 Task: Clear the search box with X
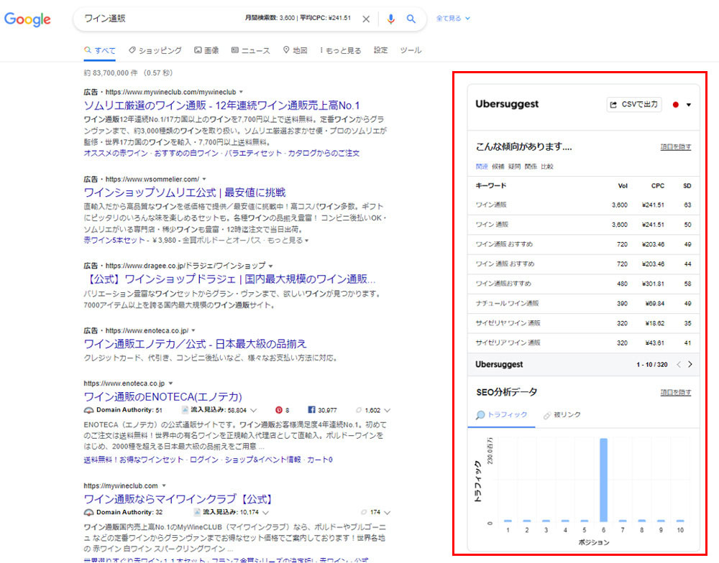click(366, 19)
